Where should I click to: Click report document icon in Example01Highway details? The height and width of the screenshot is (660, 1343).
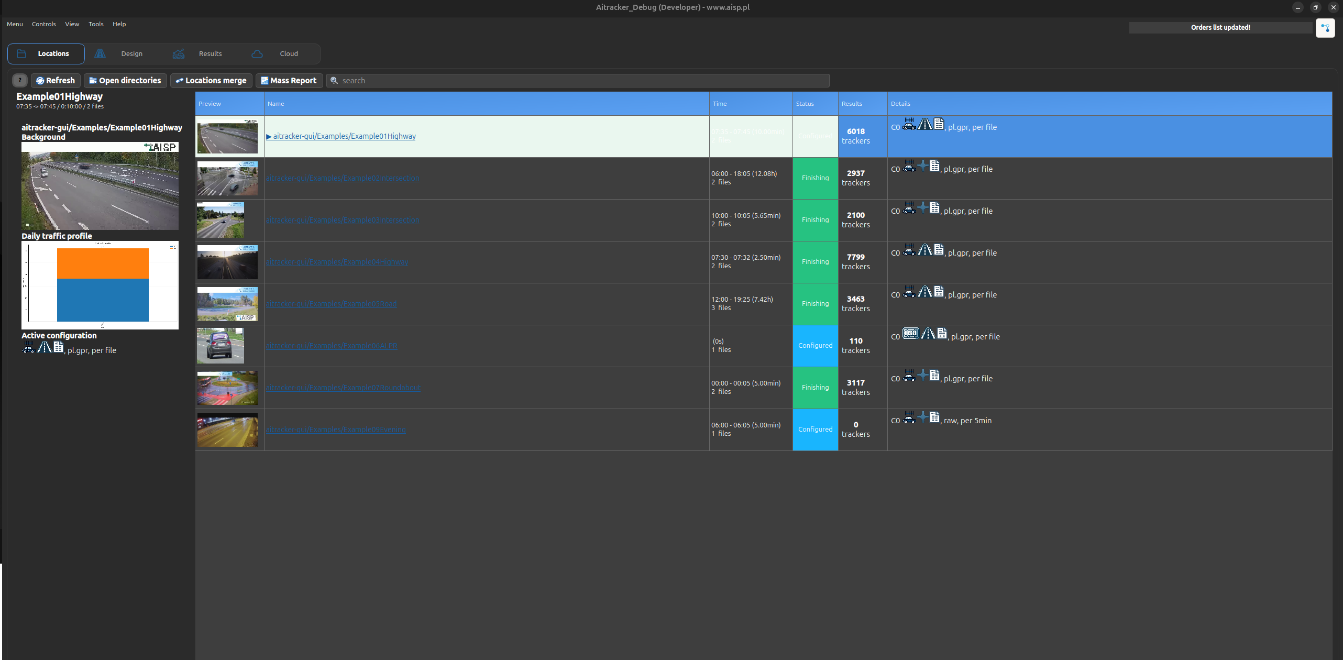click(939, 124)
